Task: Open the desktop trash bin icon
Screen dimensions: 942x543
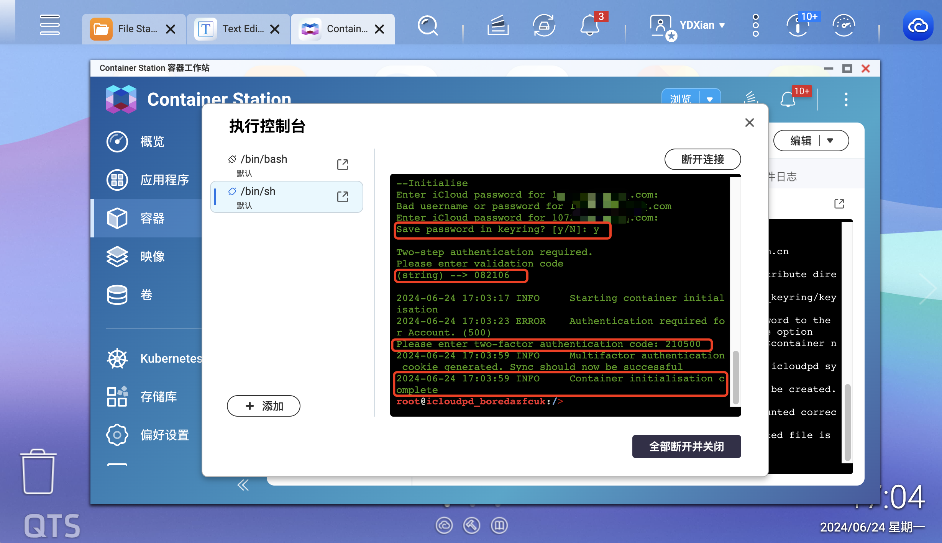Action: (x=38, y=471)
